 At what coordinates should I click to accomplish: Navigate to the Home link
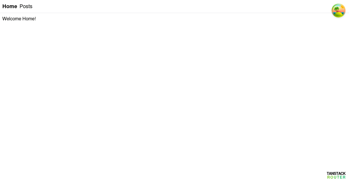coord(10,6)
